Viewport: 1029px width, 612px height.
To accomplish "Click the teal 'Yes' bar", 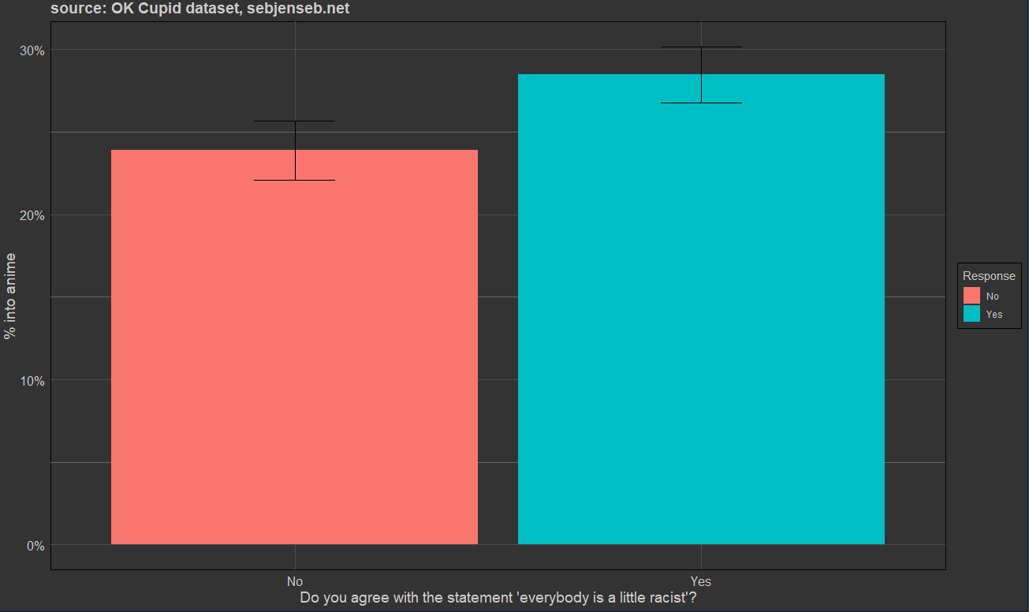I will tap(701, 309).
